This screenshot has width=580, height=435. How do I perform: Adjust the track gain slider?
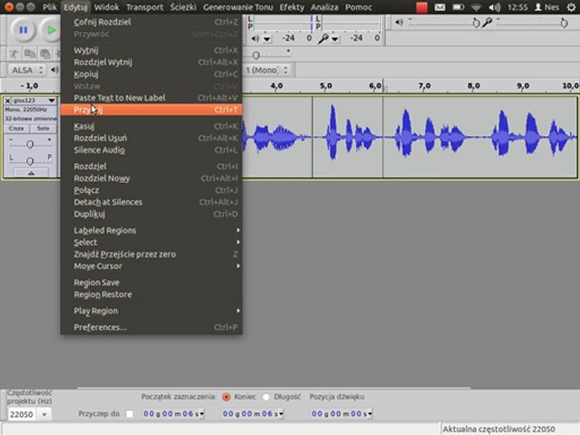[x=30, y=144]
